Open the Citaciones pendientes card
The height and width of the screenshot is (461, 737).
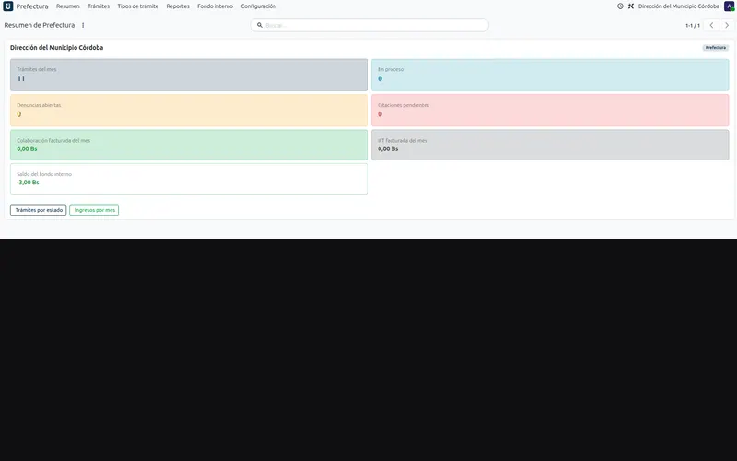pyautogui.click(x=550, y=111)
